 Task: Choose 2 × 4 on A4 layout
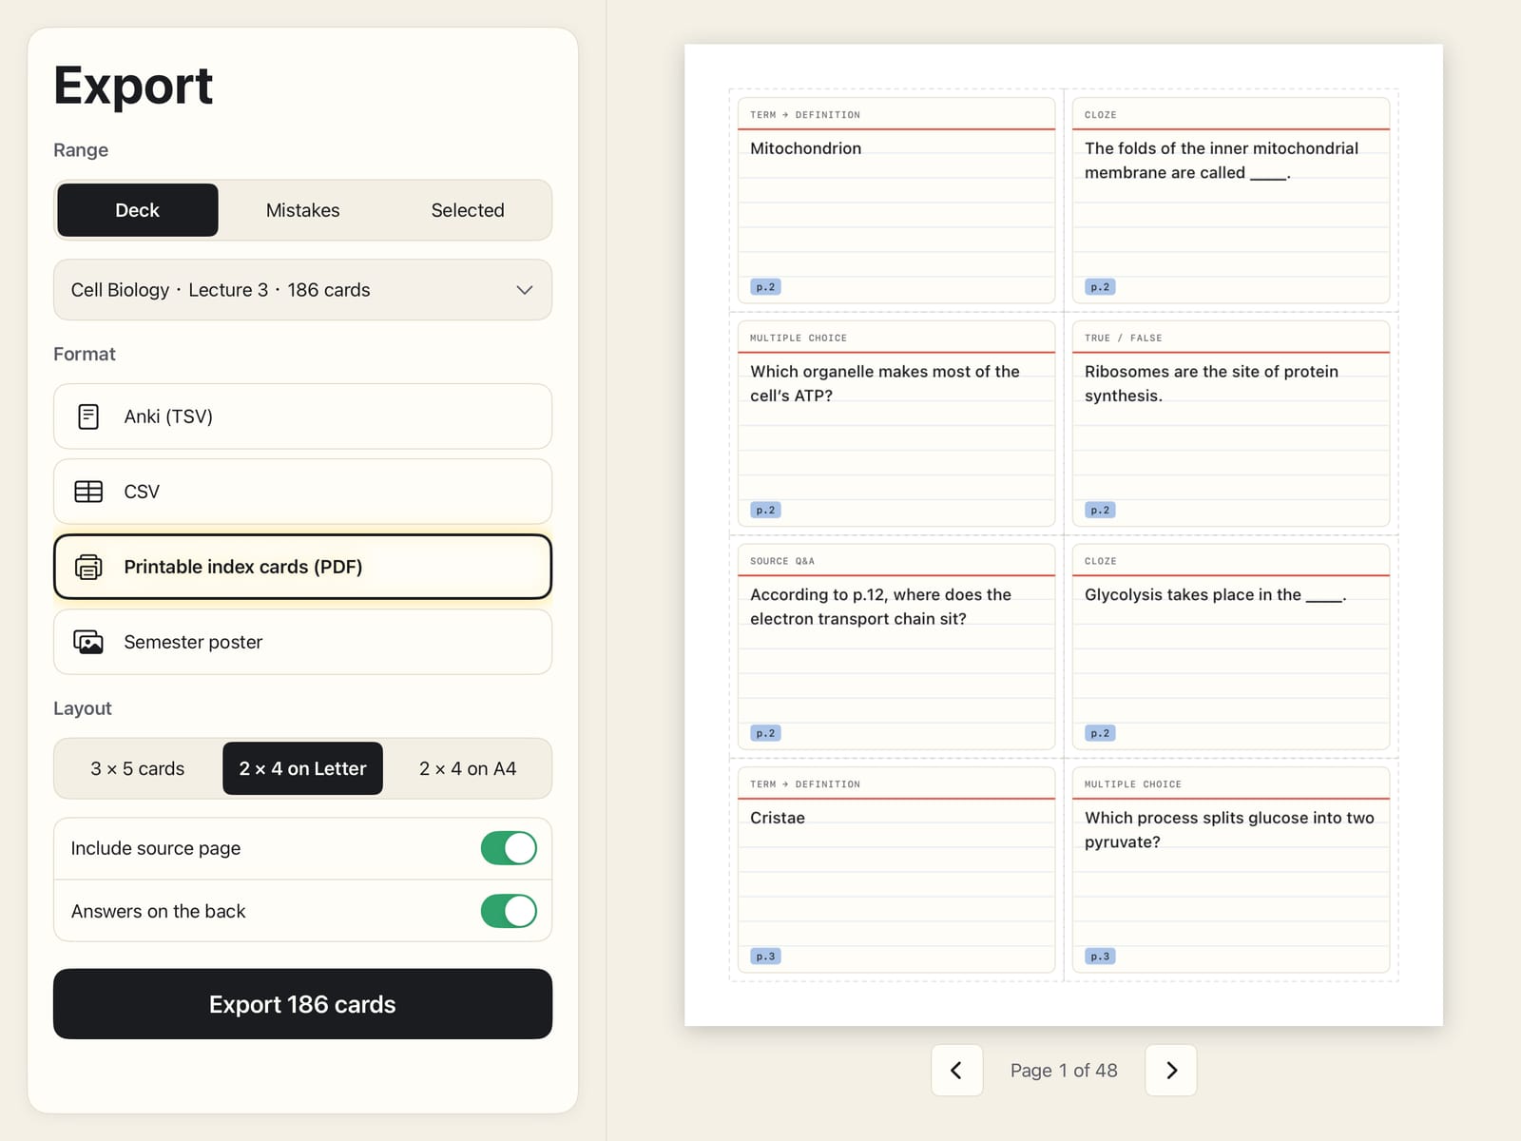tap(468, 768)
